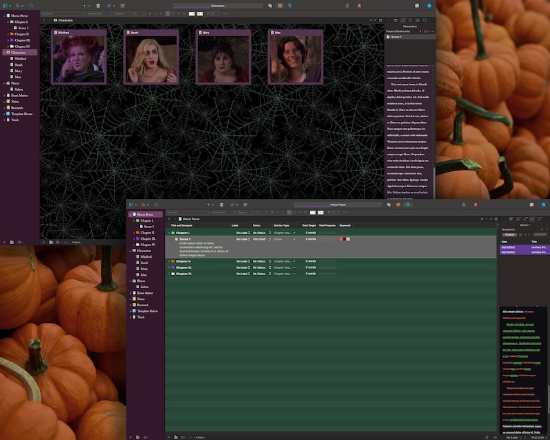Switch Characters window to Corkboard view mode
This screenshot has width=550, height=440.
click(x=280, y=6)
